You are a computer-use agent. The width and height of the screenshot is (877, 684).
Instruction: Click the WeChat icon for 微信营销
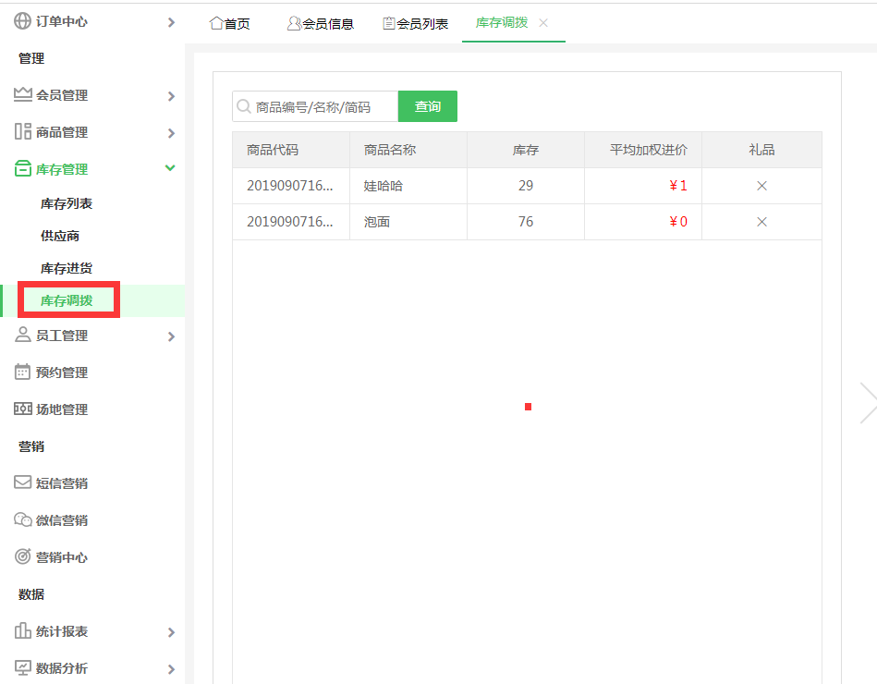pos(22,520)
